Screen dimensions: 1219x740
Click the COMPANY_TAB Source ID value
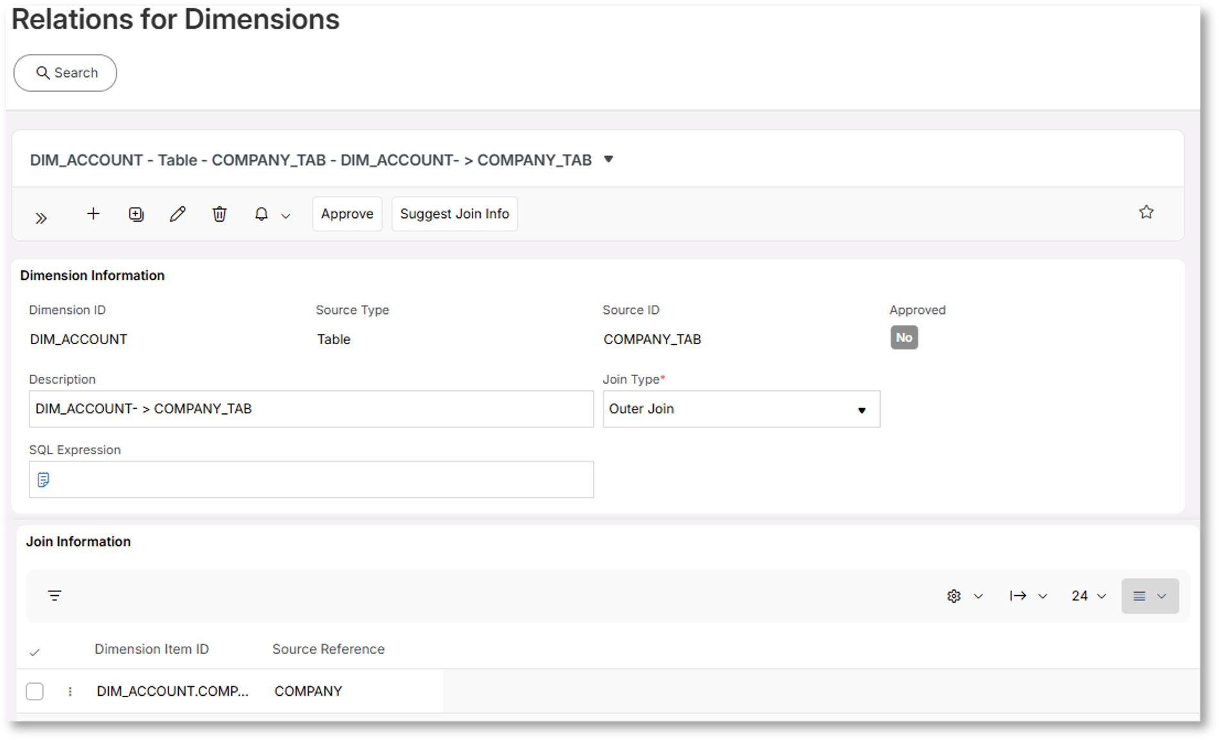point(652,339)
